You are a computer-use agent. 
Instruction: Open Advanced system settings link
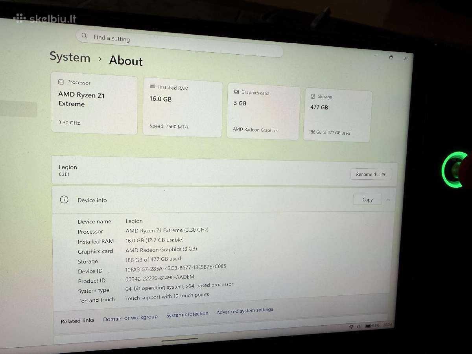point(245,311)
